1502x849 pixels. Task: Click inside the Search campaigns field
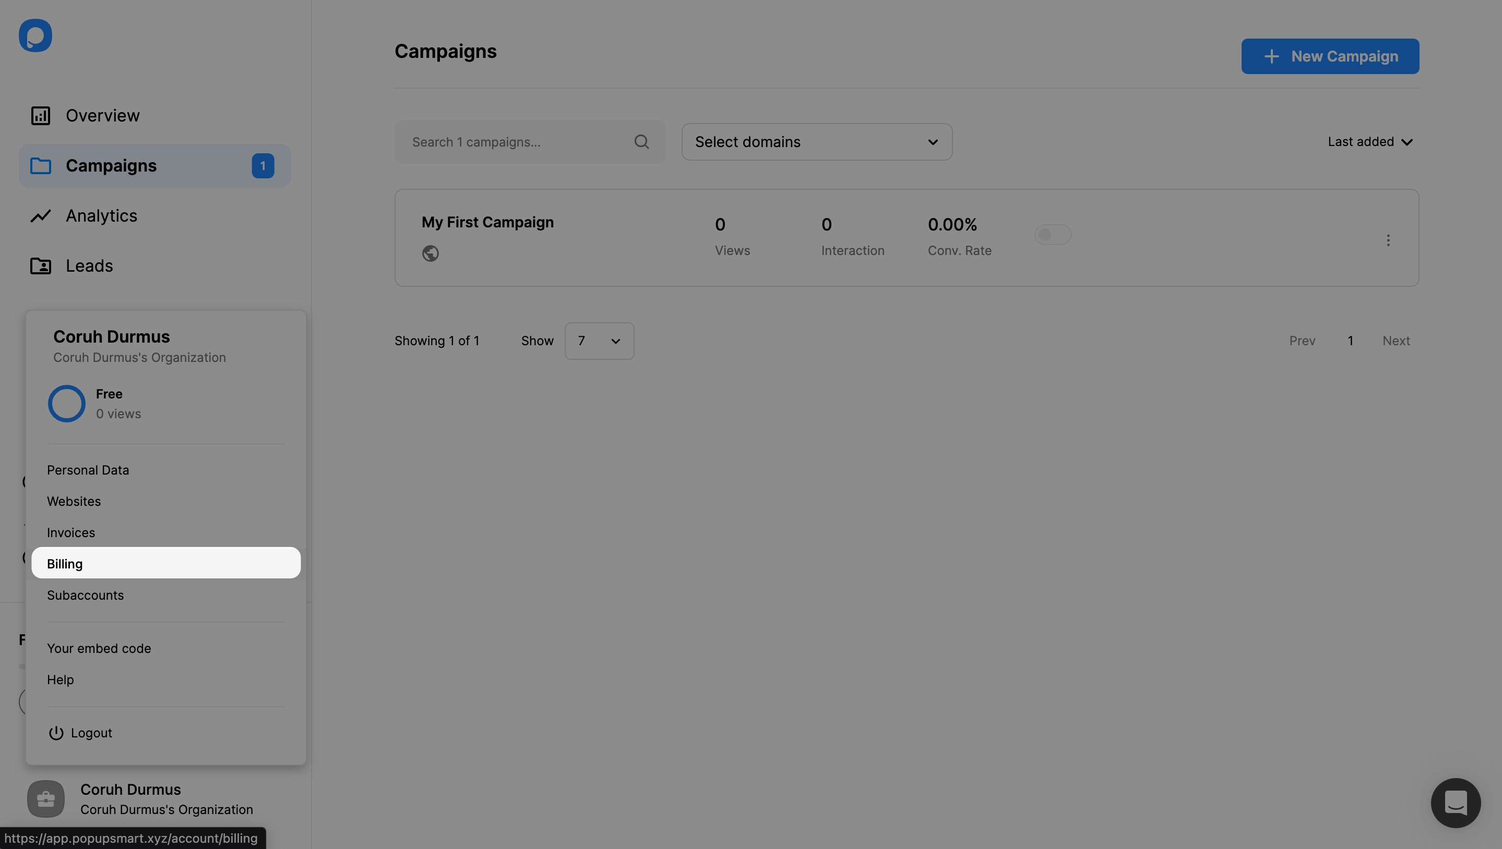514,142
